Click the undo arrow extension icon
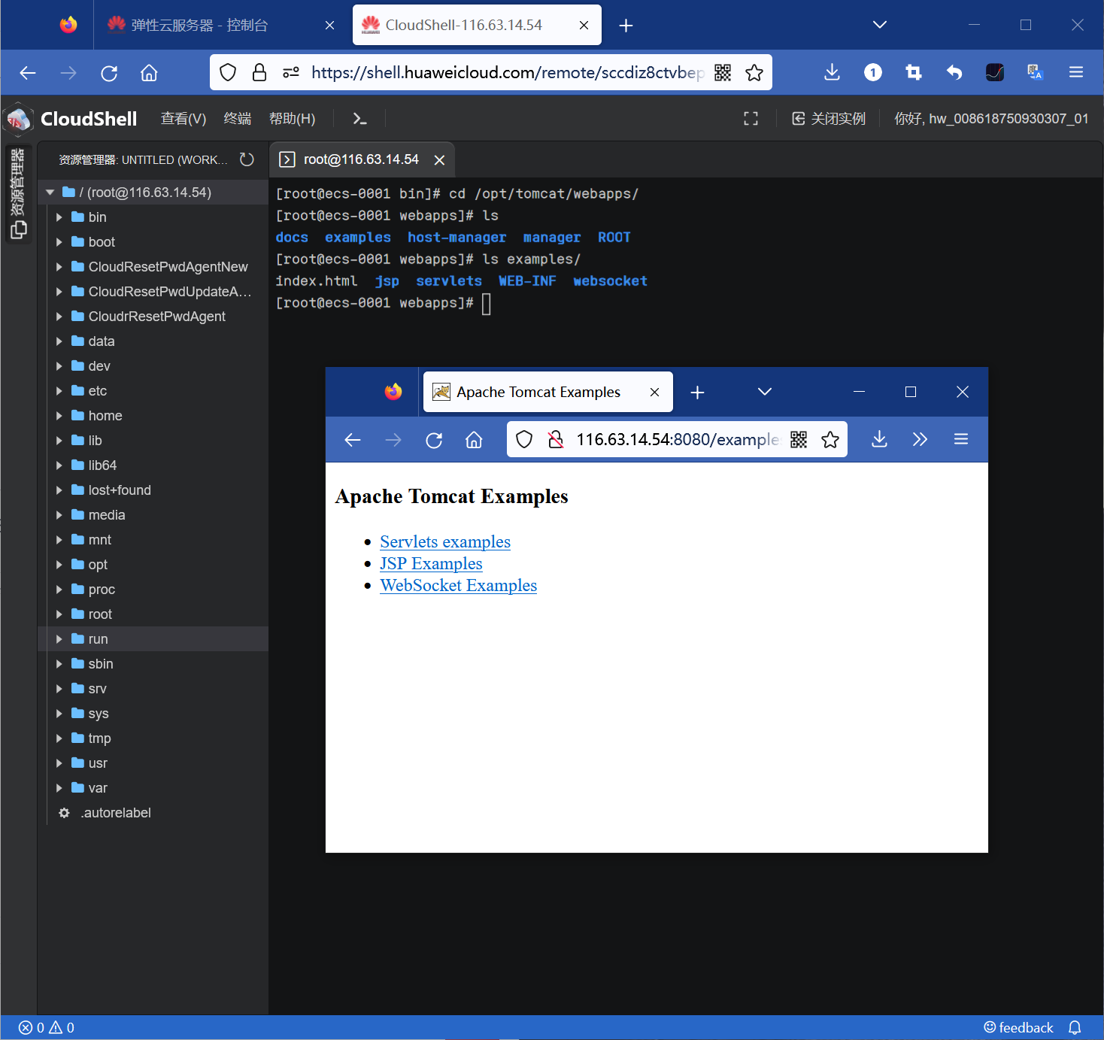 point(954,72)
